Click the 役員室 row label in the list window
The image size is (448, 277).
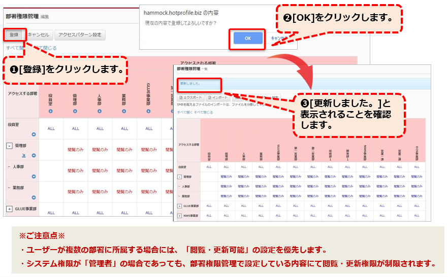(182, 167)
